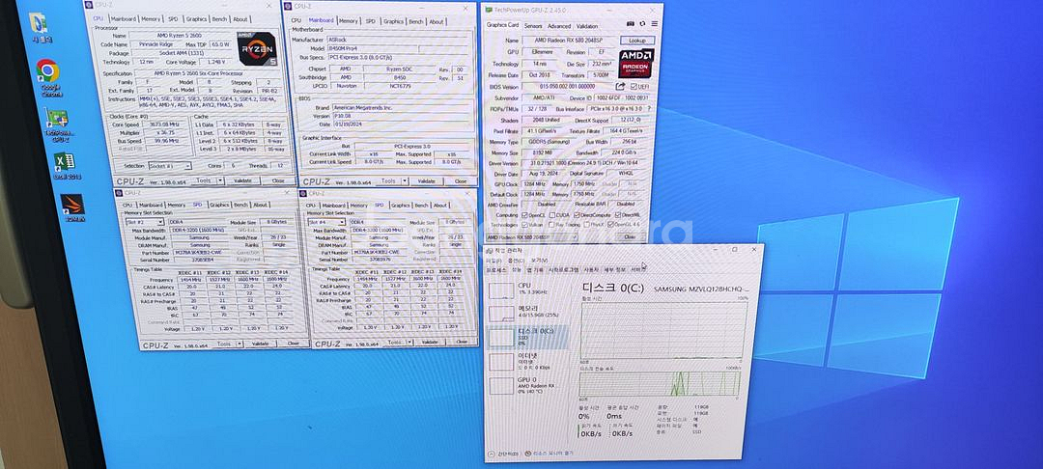This screenshot has width=1043, height=469.
Task: Switch to the Sensors tab in GPU-Z
Action: tap(533, 26)
